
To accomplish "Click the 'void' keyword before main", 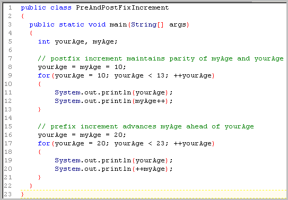I will (97, 24).
